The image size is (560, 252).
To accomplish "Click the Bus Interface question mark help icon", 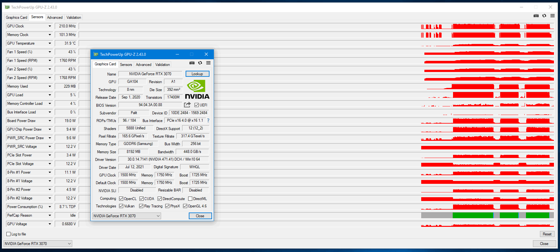I will tap(208, 120).
